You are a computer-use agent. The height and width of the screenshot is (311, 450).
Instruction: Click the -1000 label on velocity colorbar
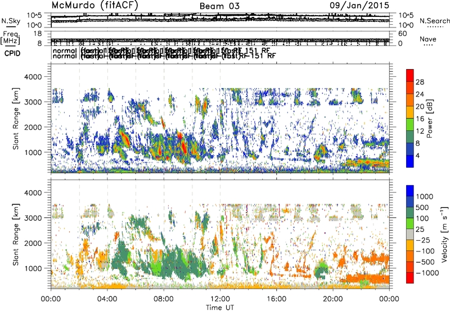click(x=427, y=273)
